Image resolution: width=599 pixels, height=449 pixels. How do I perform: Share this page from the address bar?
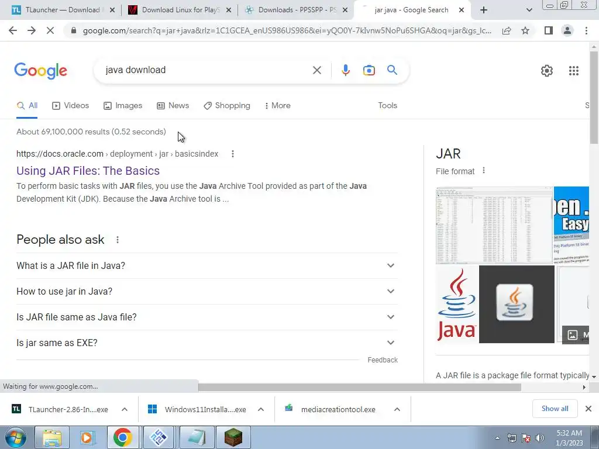tap(507, 30)
